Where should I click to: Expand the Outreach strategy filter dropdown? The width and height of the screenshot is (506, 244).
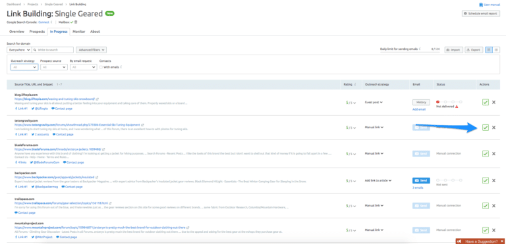pyautogui.click(x=24, y=67)
